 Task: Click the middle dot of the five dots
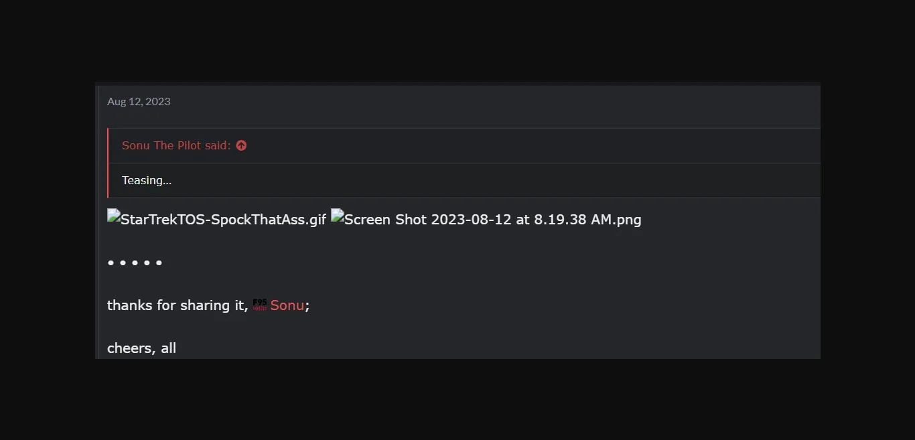pos(135,263)
